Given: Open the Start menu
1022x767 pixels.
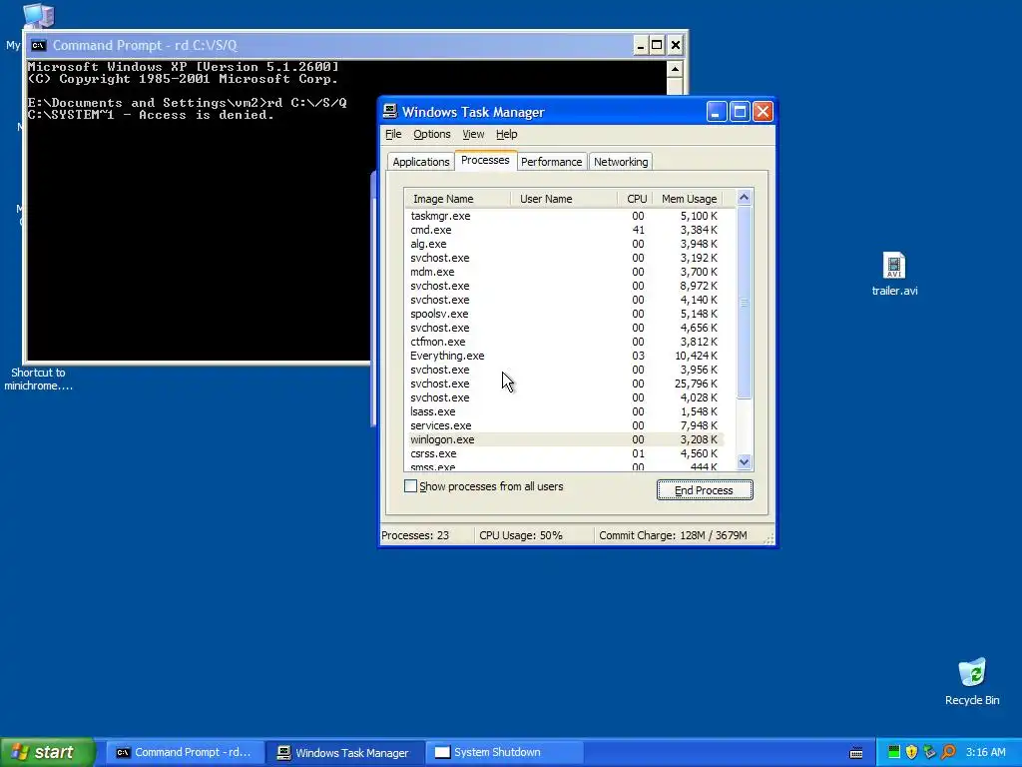Looking at the screenshot, I should [47, 752].
